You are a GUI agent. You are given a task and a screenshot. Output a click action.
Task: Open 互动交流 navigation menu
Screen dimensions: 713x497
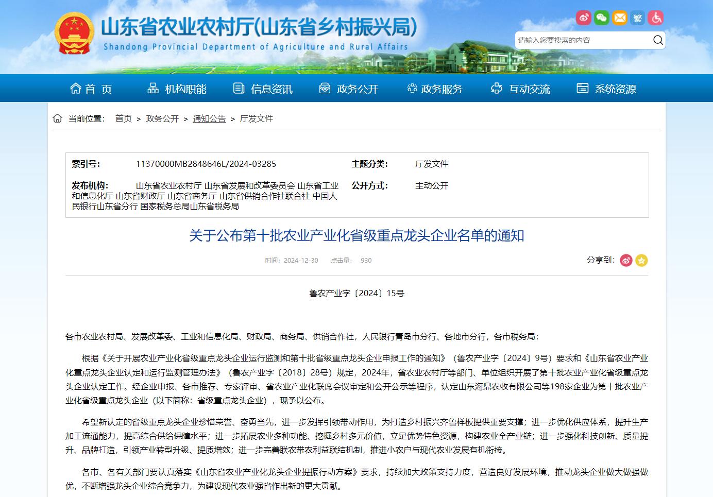520,89
